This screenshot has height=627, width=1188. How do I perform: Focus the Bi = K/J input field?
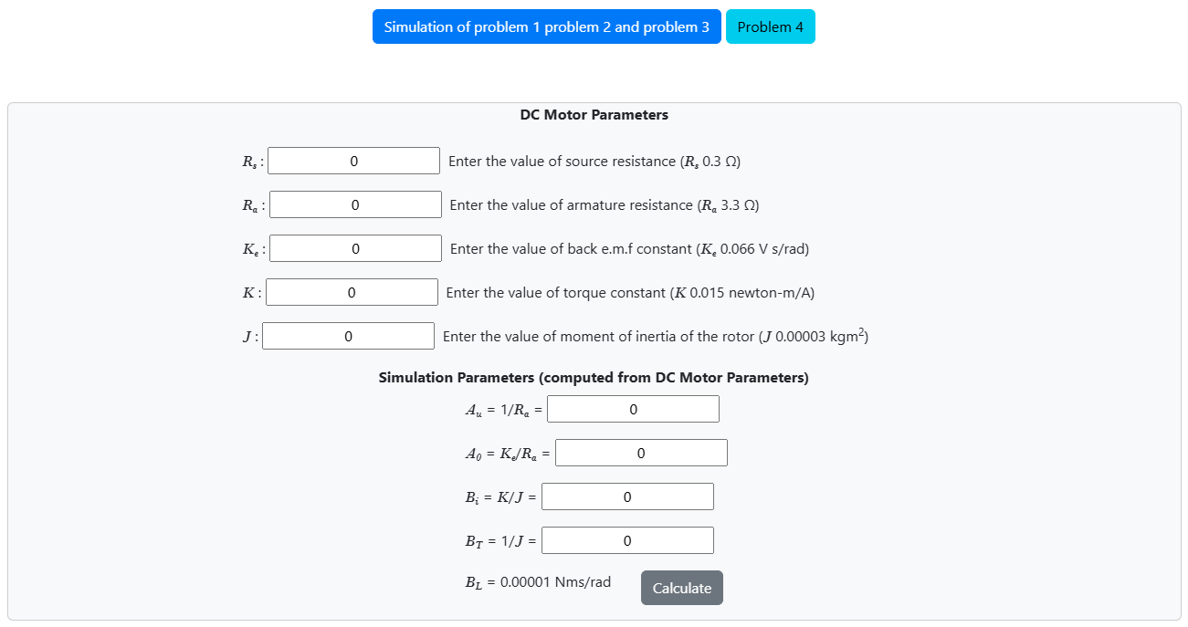coord(627,497)
